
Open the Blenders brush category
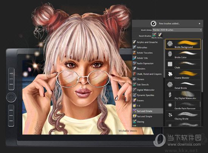click(x=147, y=69)
